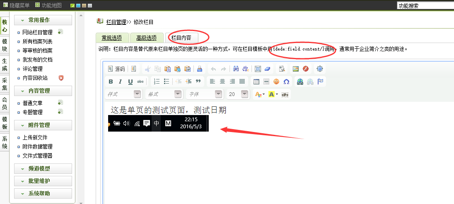The image size is (454, 204).
Task: Insert a horizontal line
Action: 266,82
